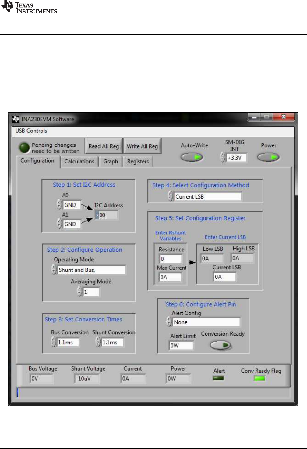307x449 pixels.
Task: Toggle the Auto-Write switch
Action: 192,157
